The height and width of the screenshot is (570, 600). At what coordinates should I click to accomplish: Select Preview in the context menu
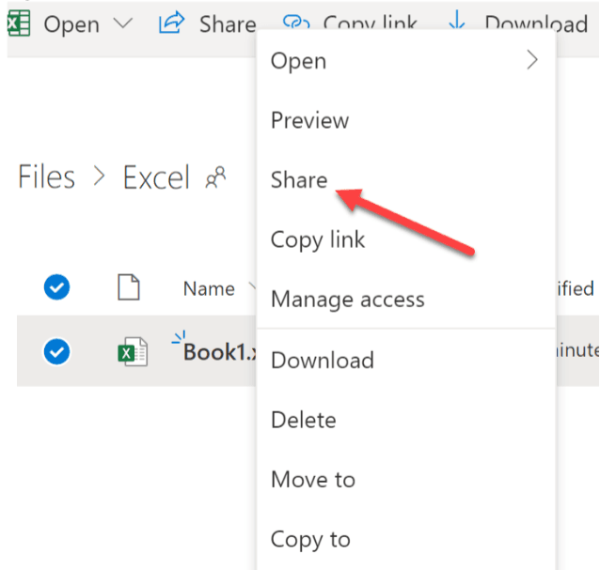click(x=309, y=121)
